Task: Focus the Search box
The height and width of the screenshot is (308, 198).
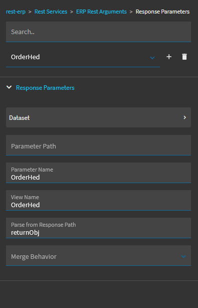Action: (98, 32)
